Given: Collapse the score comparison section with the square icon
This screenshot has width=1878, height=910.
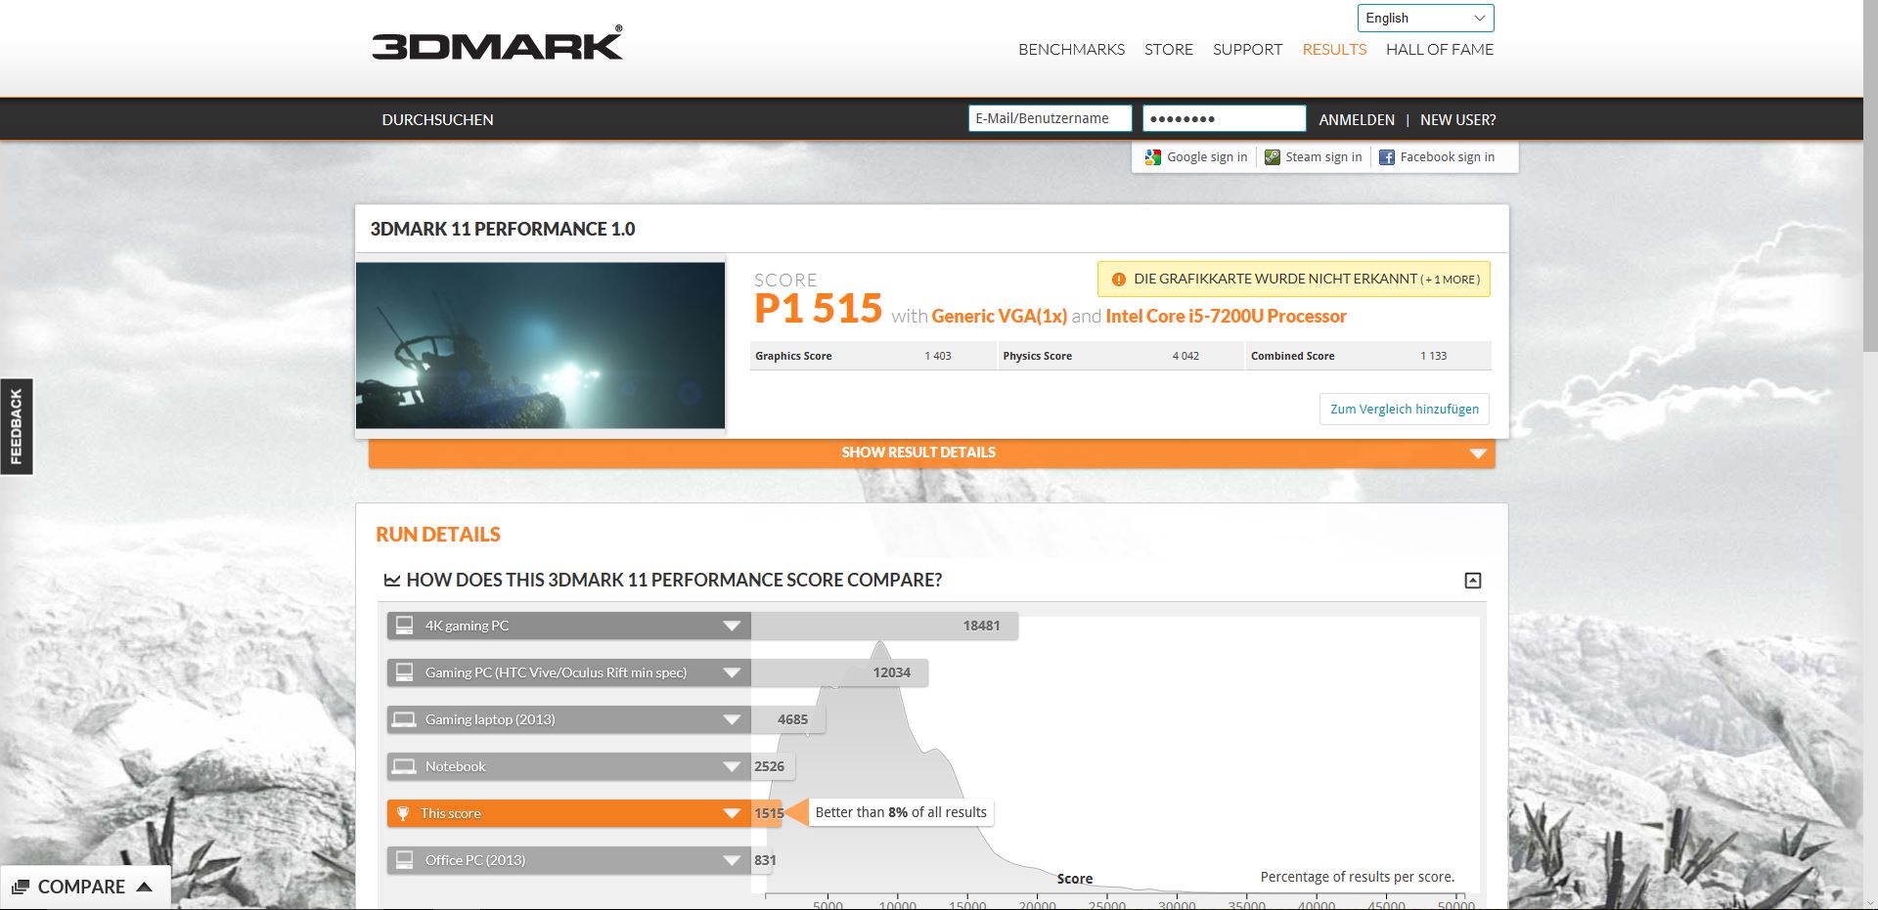Looking at the screenshot, I should click(x=1472, y=581).
